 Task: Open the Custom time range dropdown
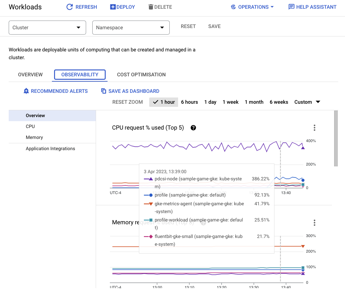click(307, 102)
